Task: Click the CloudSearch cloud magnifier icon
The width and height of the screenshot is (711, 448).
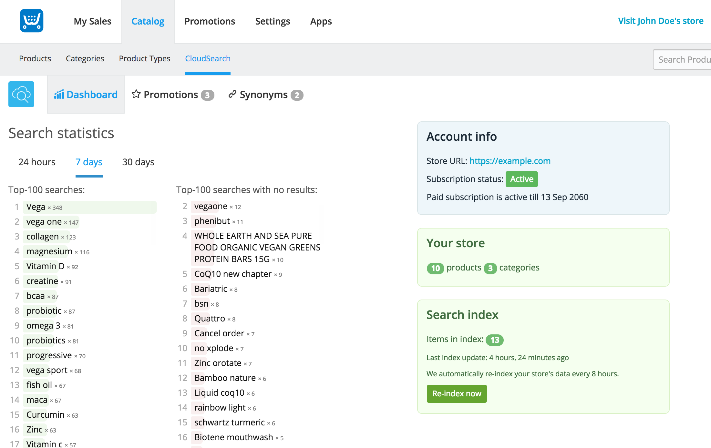Action: point(21,94)
